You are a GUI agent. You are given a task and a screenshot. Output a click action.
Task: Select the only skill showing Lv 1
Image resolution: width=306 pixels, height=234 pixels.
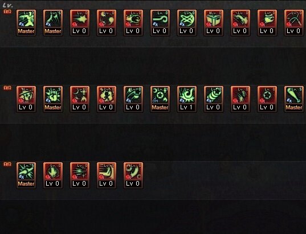point(187,99)
